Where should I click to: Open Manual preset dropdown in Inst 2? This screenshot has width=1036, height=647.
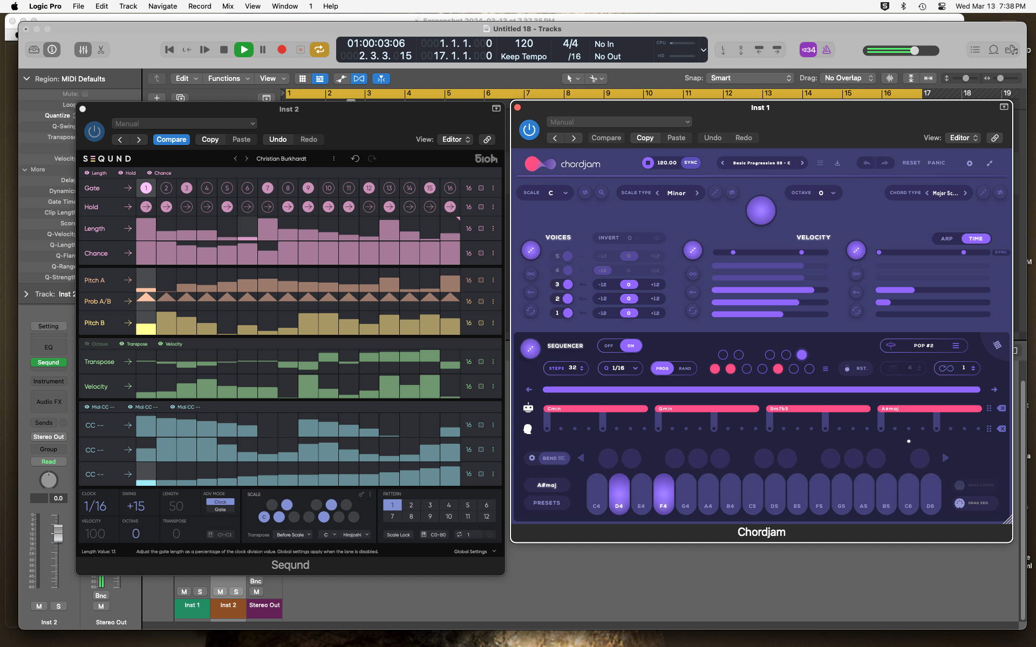(185, 123)
